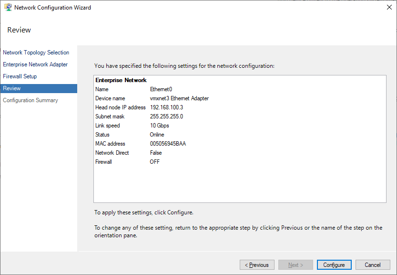Viewport: 397px width, 275px height.
Task: Click the Configuration Summary step
Action: pyautogui.click(x=30, y=100)
